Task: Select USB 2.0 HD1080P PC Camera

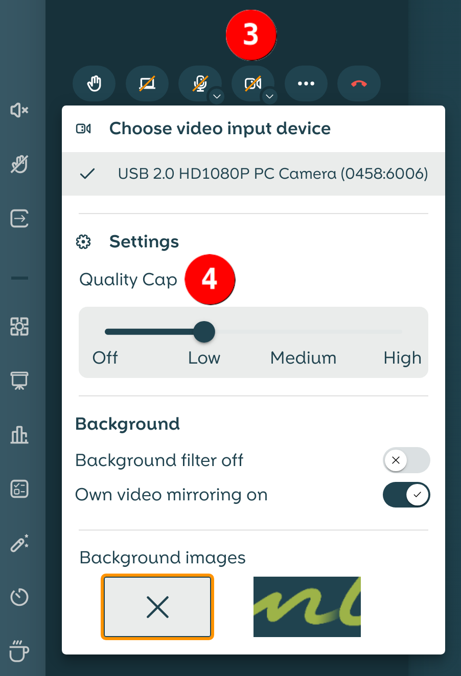Action: pyautogui.click(x=272, y=174)
